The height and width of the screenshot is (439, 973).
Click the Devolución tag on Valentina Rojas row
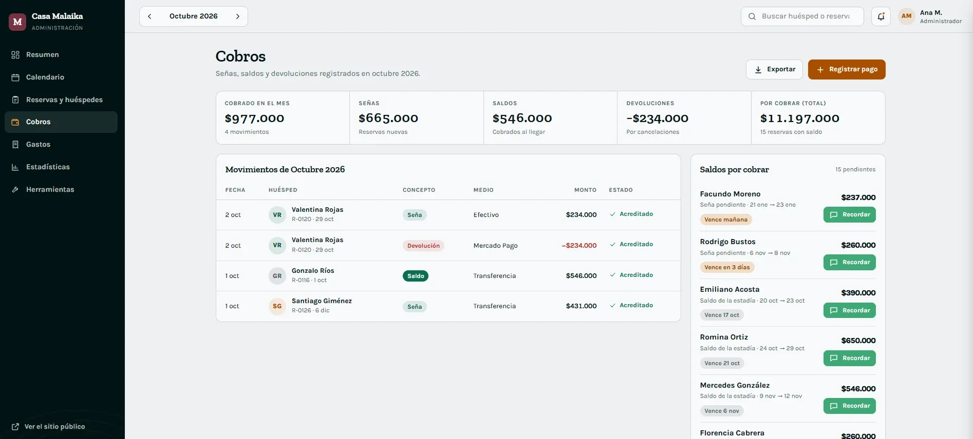pos(423,246)
